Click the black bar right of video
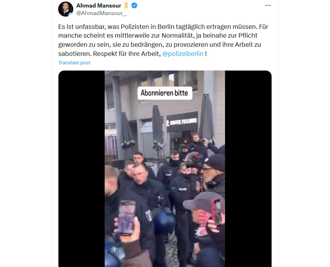This screenshot has height=267, width=330. coord(248,169)
